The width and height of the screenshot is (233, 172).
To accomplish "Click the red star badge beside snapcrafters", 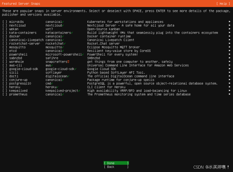I will 68,62.
